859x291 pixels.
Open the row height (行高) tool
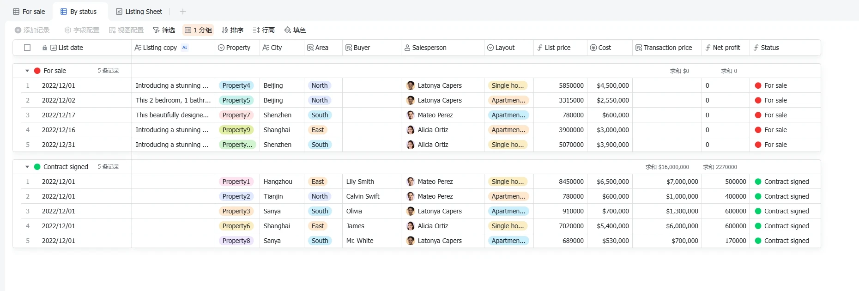point(264,30)
